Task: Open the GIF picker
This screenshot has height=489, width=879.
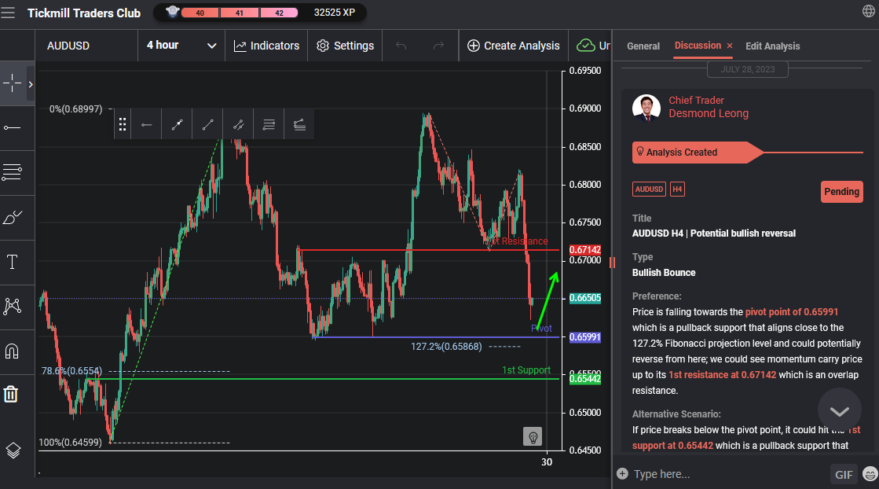Action: [x=844, y=474]
